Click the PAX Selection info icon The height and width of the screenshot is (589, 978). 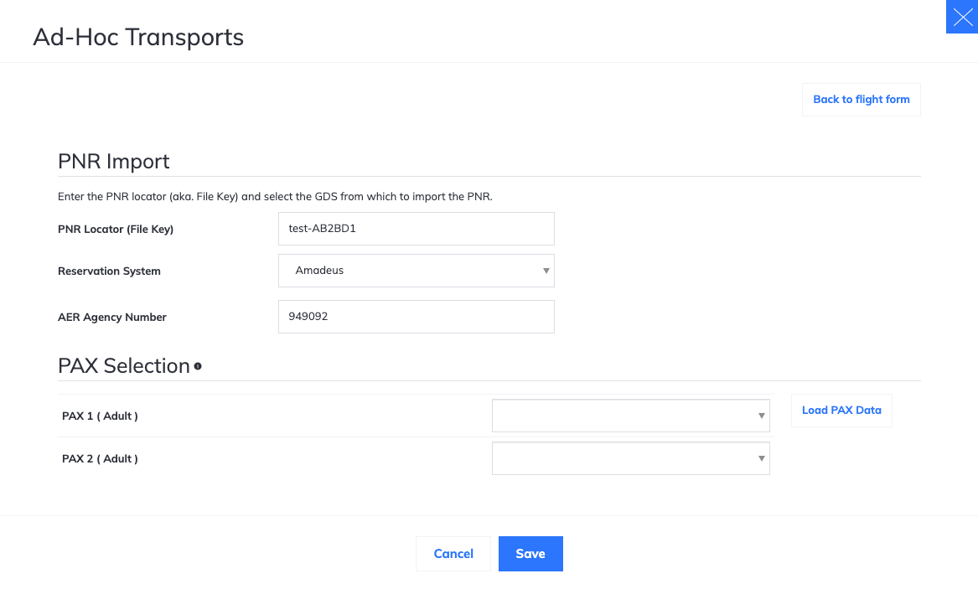tap(198, 366)
